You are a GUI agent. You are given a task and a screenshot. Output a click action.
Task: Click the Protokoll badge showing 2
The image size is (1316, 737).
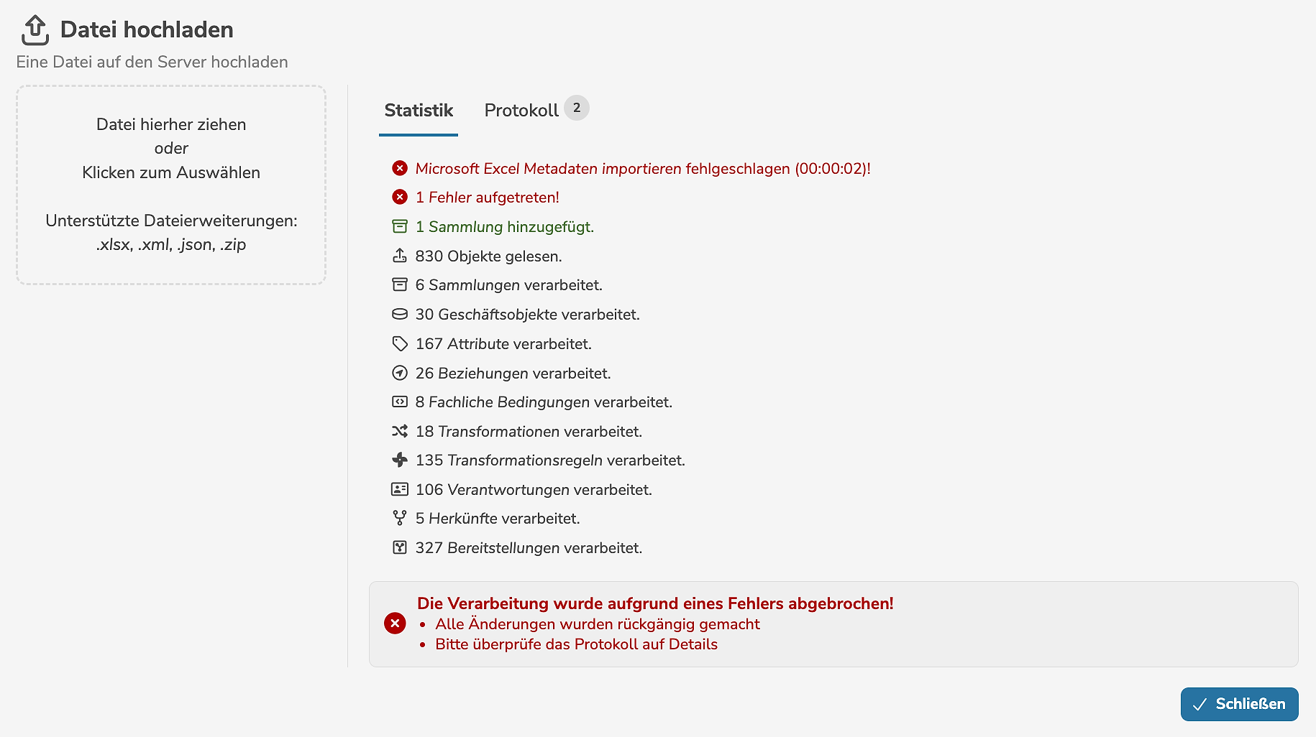point(577,108)
